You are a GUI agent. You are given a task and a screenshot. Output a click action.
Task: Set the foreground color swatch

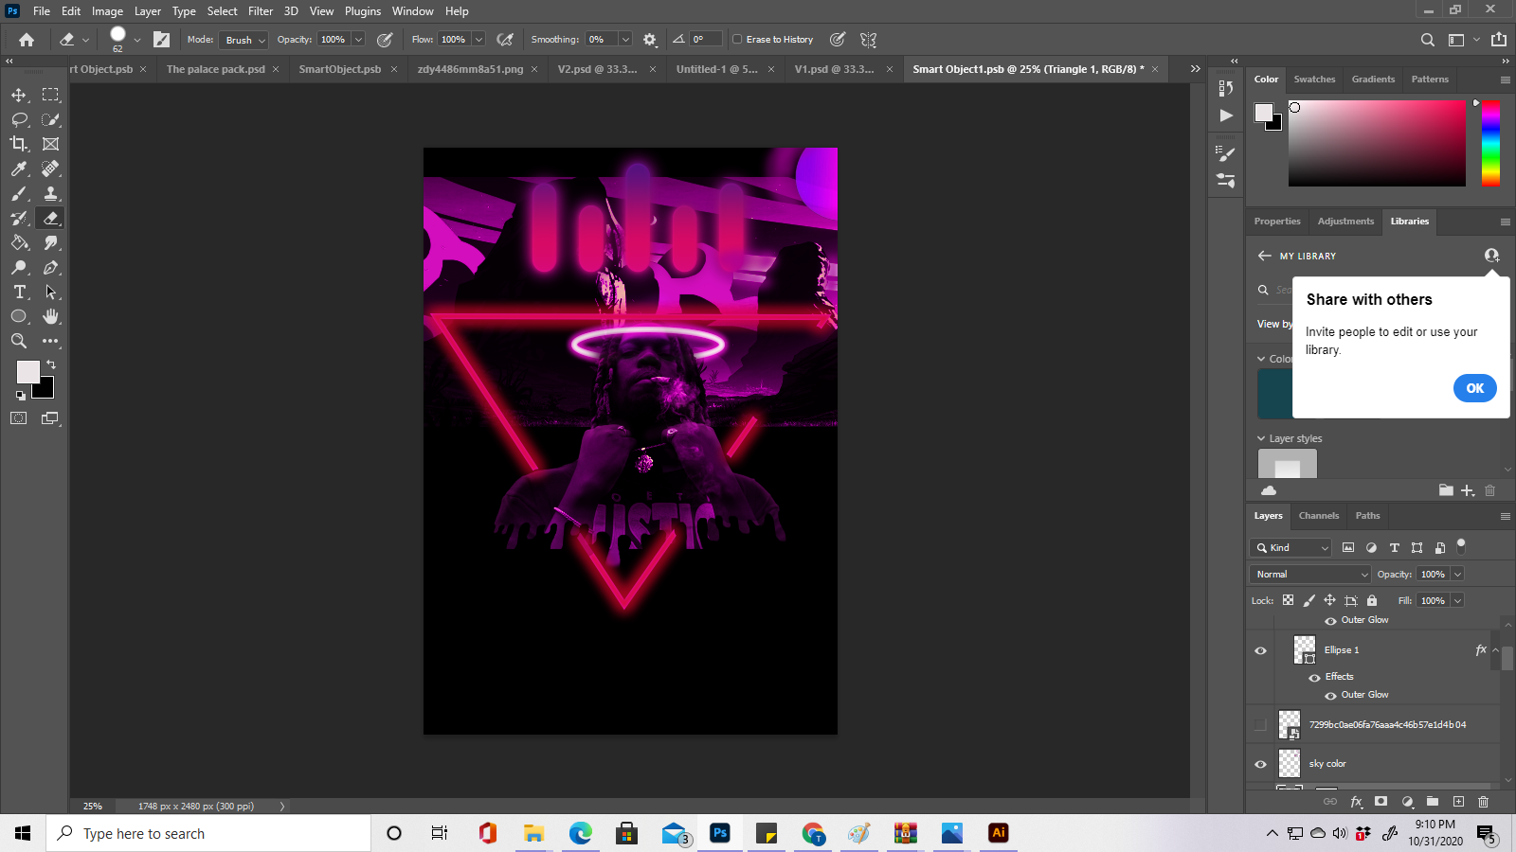pyautogui.click(x=28, y=372)
